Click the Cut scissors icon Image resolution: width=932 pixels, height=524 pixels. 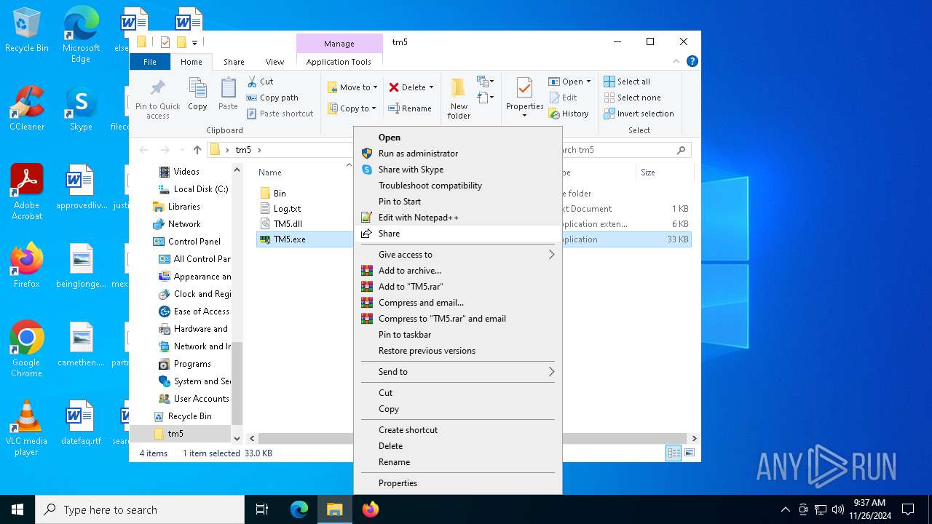click(253, 82)
